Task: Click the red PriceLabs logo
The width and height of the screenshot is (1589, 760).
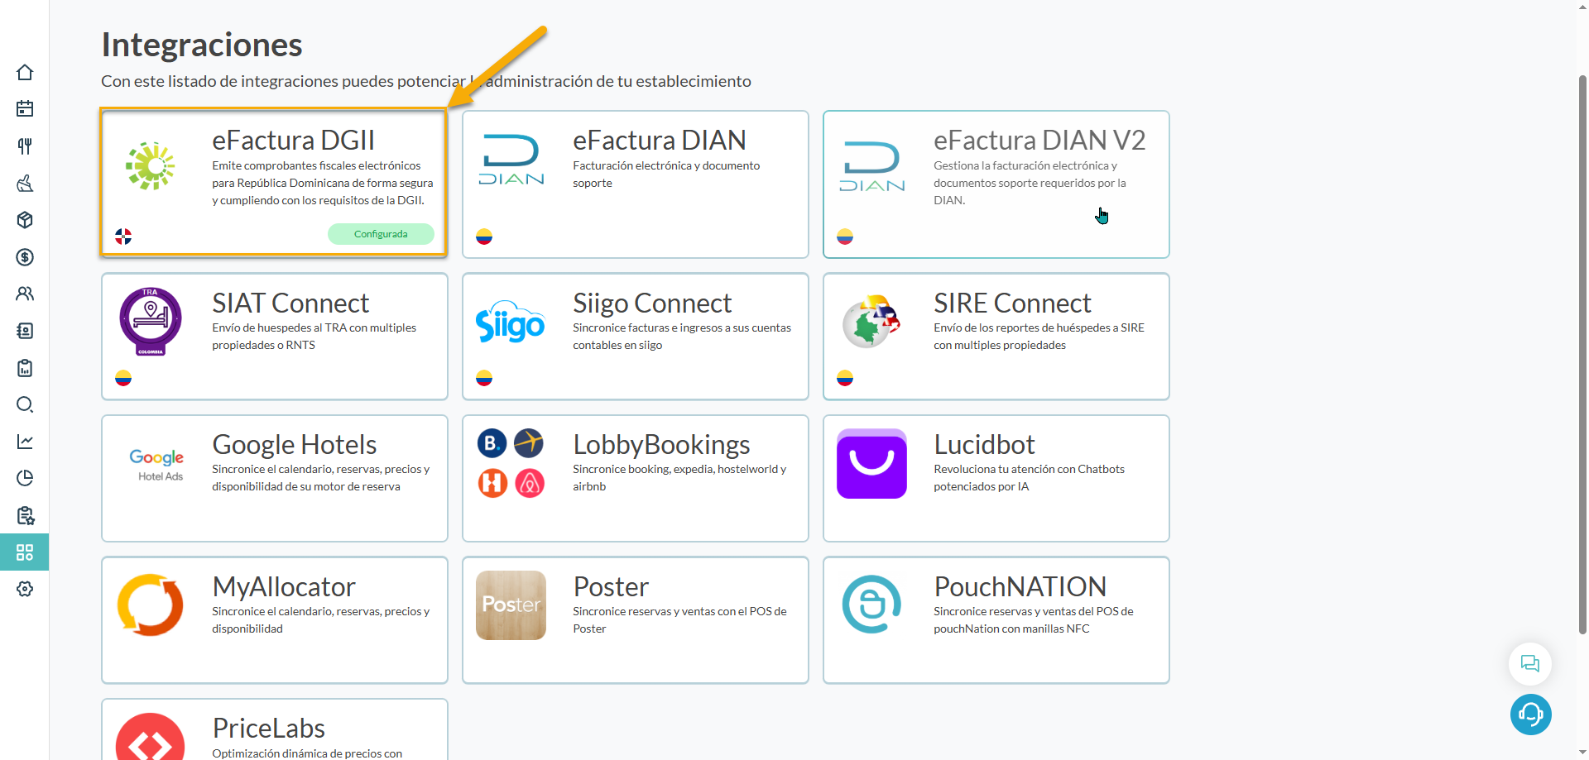Action: click(x=151, y=737)
